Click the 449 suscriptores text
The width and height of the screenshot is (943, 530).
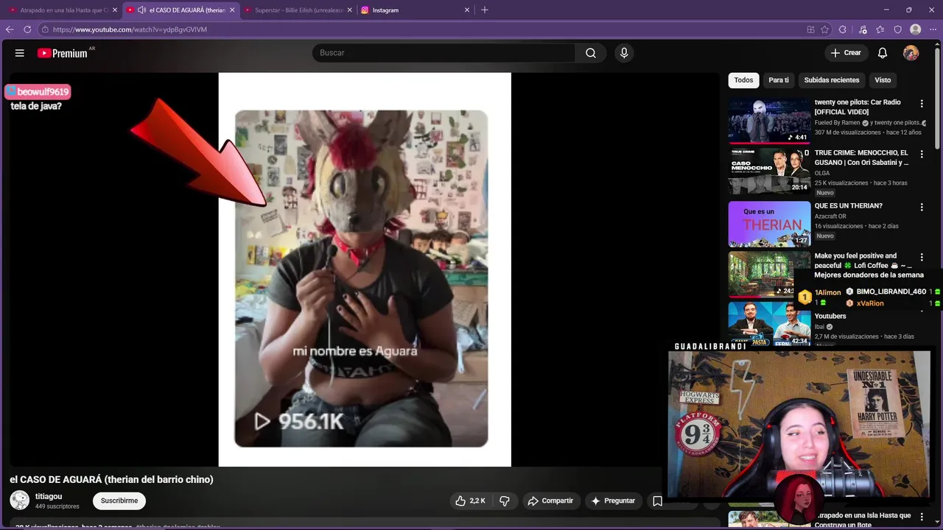[x=57, y=506]
